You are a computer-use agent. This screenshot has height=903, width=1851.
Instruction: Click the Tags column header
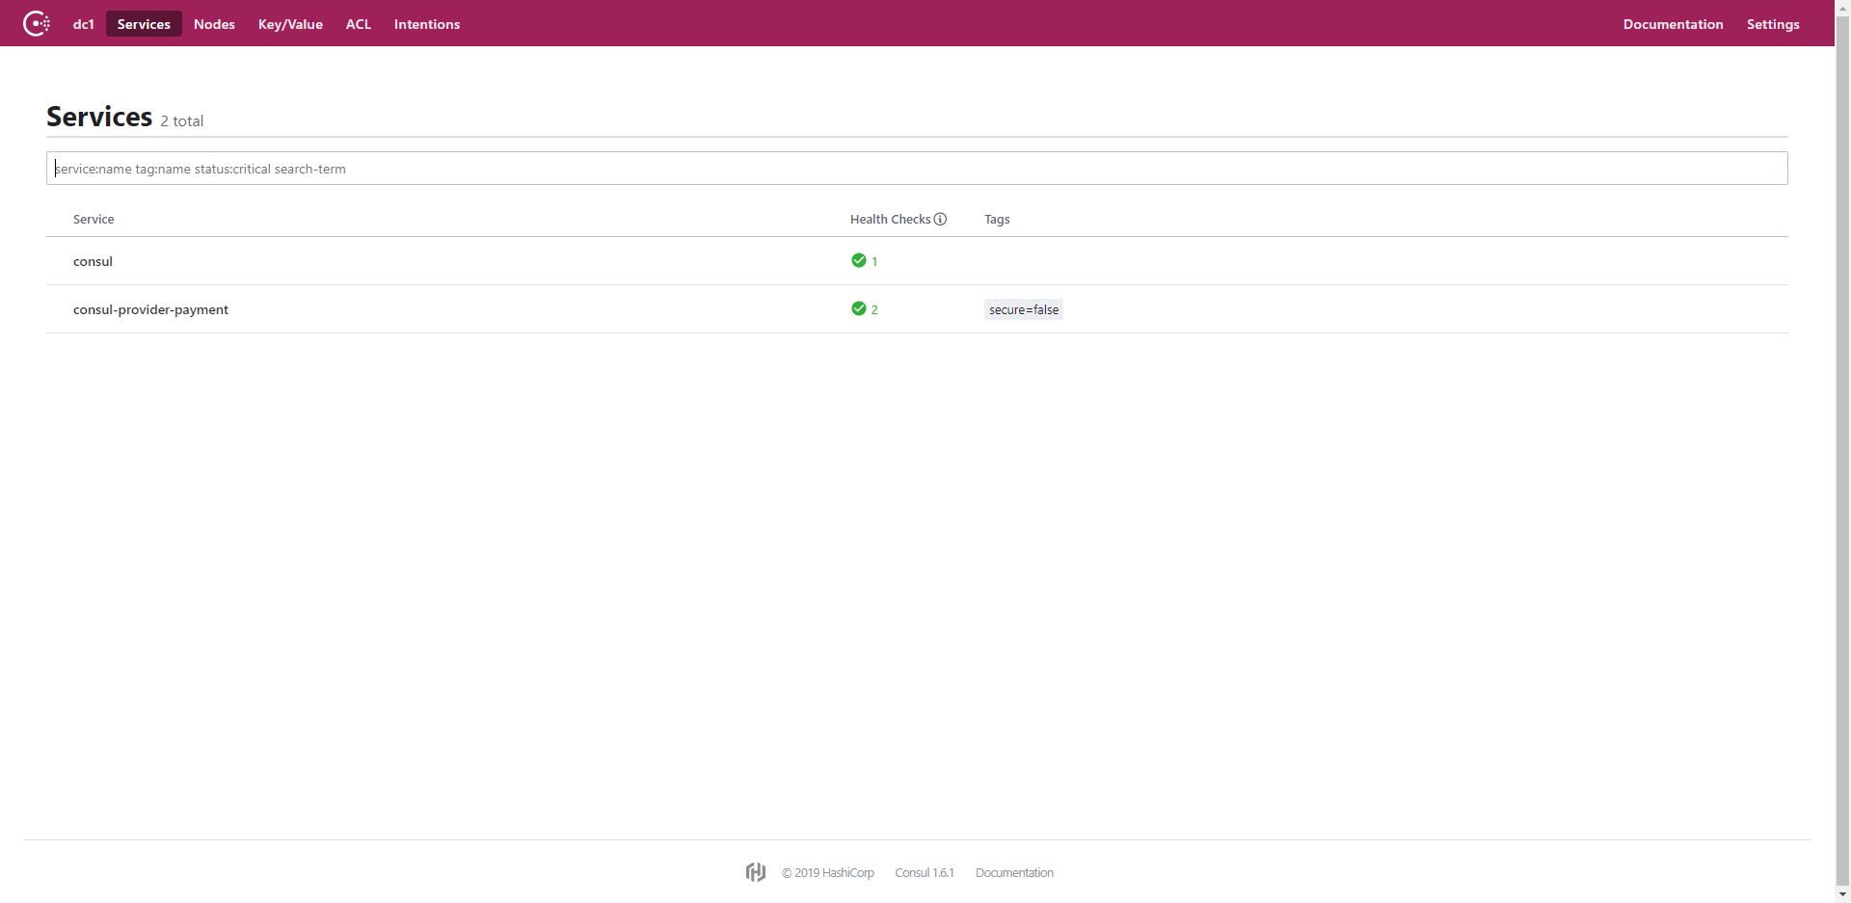(997, 220)
